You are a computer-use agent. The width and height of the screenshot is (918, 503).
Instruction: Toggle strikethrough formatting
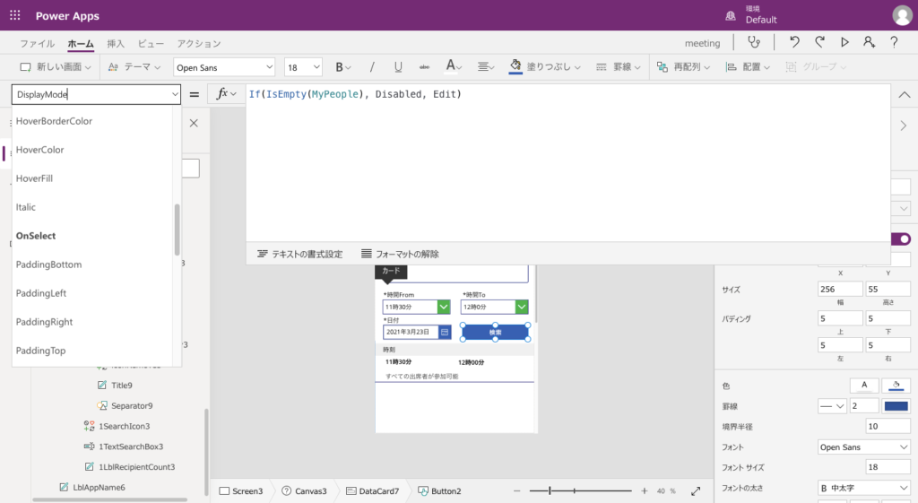424,67
